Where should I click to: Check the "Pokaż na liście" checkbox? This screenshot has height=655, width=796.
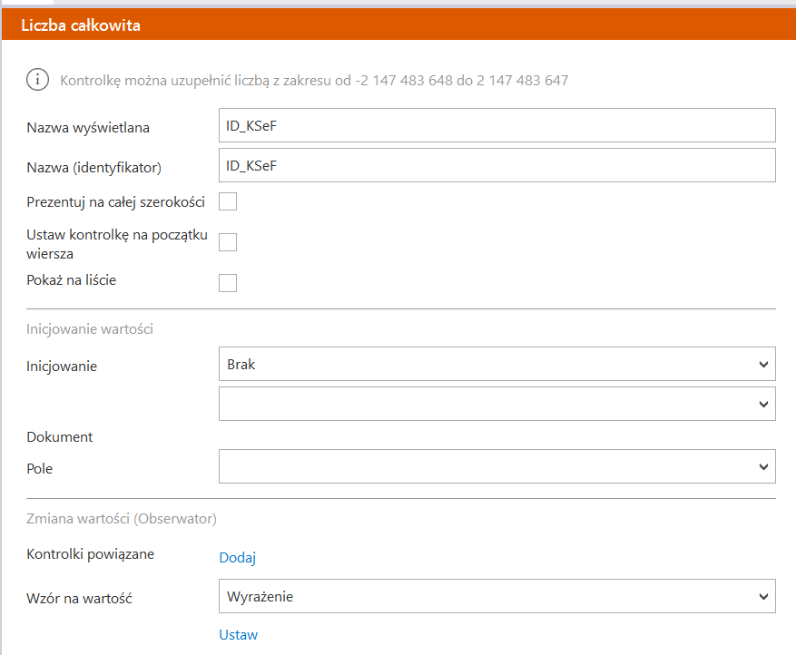[x=228, y=283]
